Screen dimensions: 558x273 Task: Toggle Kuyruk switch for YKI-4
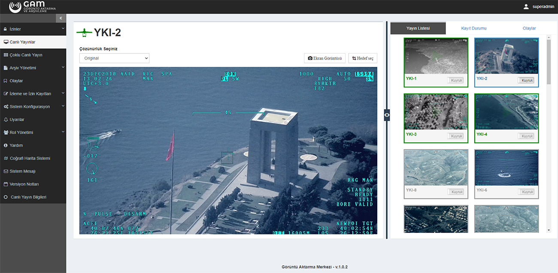tap(525, 136)
